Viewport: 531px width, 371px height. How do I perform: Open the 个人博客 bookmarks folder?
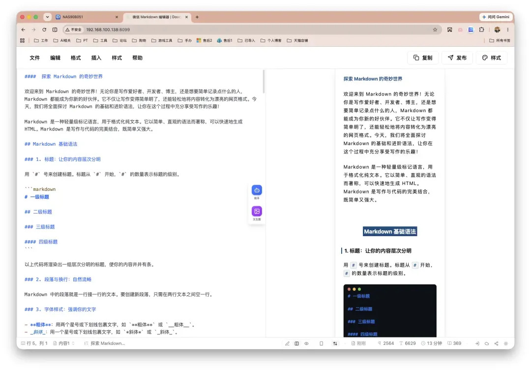[271, 41]
